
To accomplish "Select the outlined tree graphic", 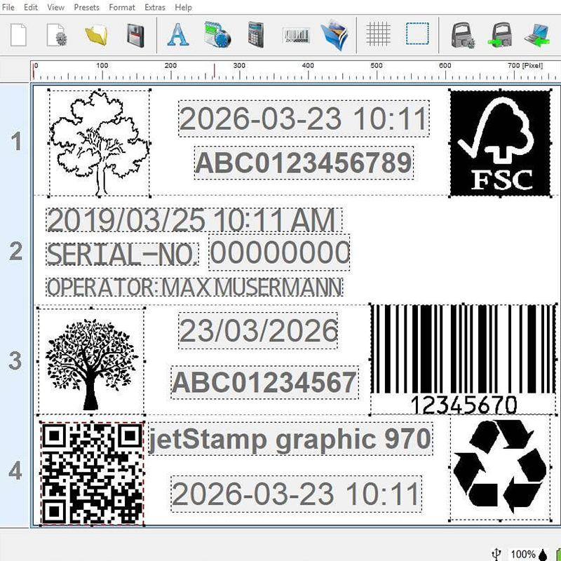I will coord(100,143).
